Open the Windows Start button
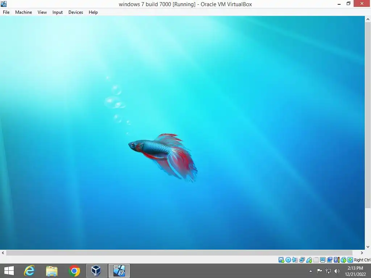 point(9,271)
